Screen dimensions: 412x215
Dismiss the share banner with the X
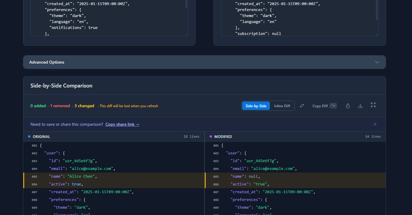pos(375,124)
